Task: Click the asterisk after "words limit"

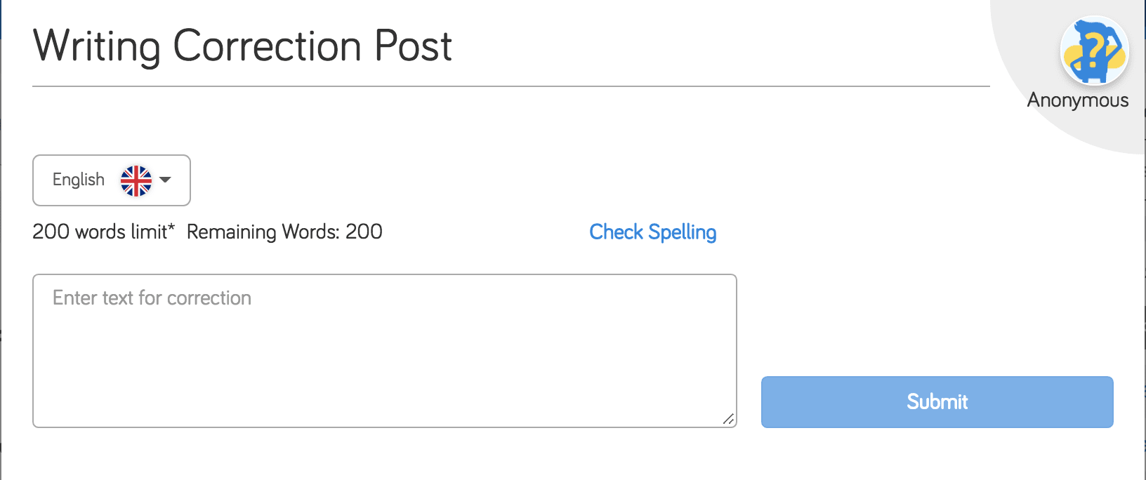Action: 171,227
